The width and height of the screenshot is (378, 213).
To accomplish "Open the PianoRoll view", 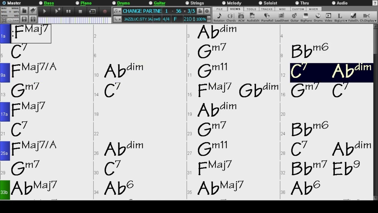I will 267,17.
